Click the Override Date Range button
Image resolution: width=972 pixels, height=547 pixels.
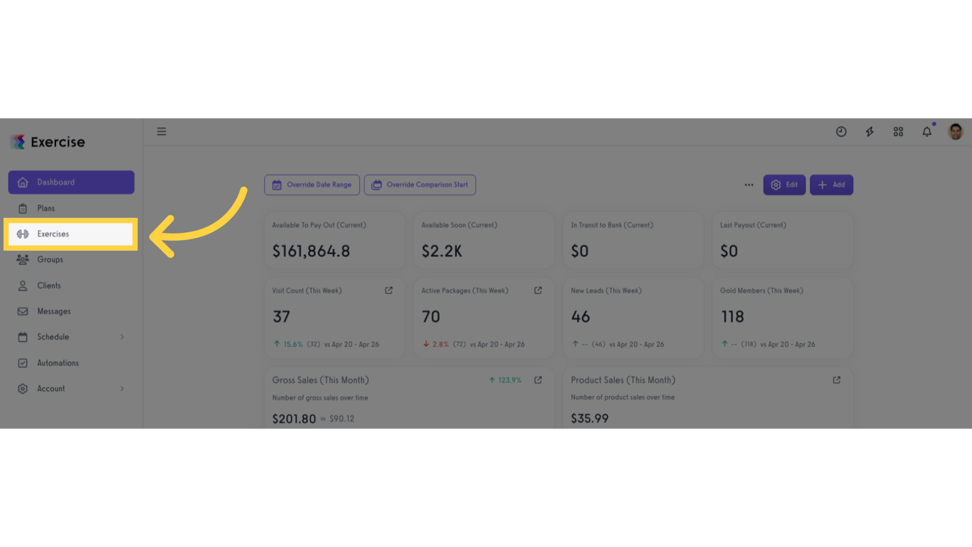(312, 185)
